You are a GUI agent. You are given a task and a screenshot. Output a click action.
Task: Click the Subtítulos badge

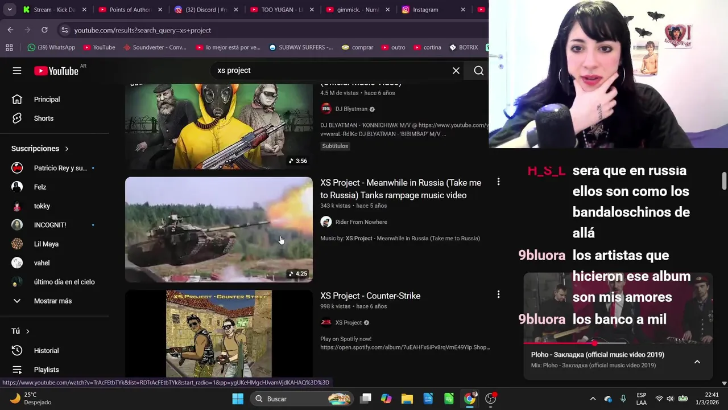click(335, 146)
